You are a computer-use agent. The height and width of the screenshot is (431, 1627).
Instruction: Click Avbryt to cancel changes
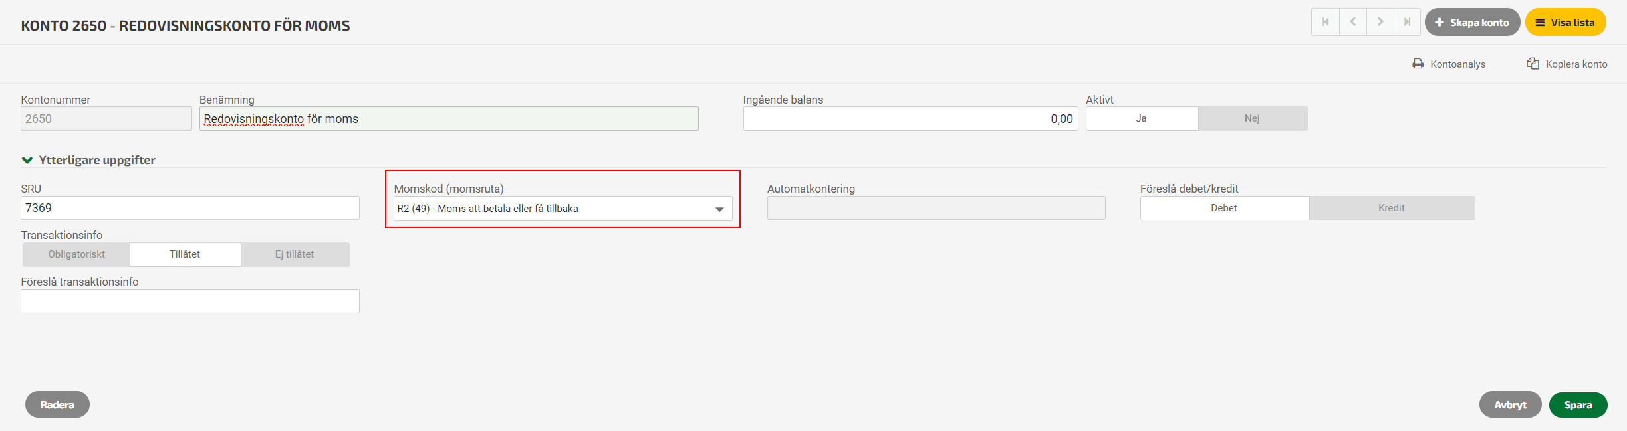click(x=1510, y=404)
